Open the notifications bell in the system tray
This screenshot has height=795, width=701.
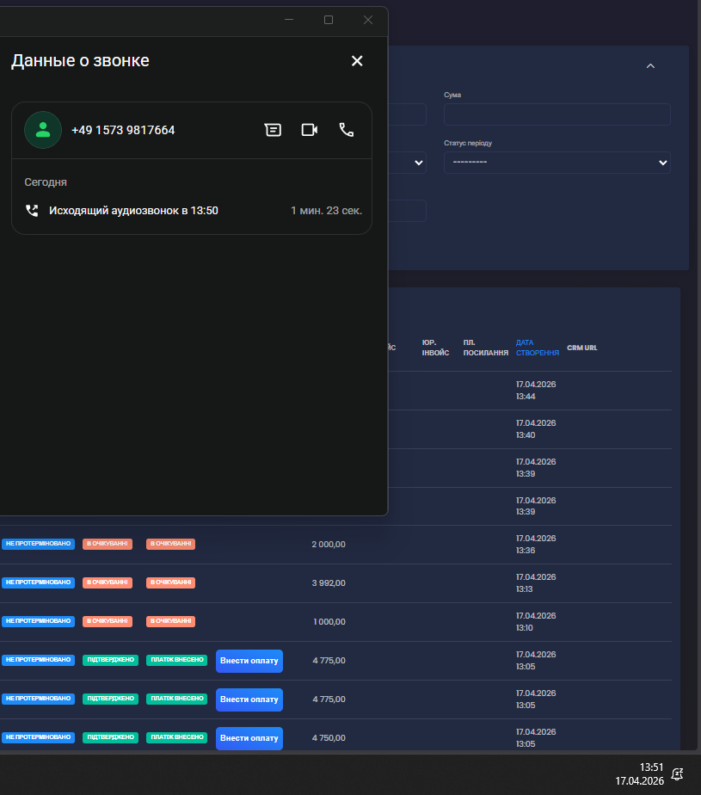(677, 774)
